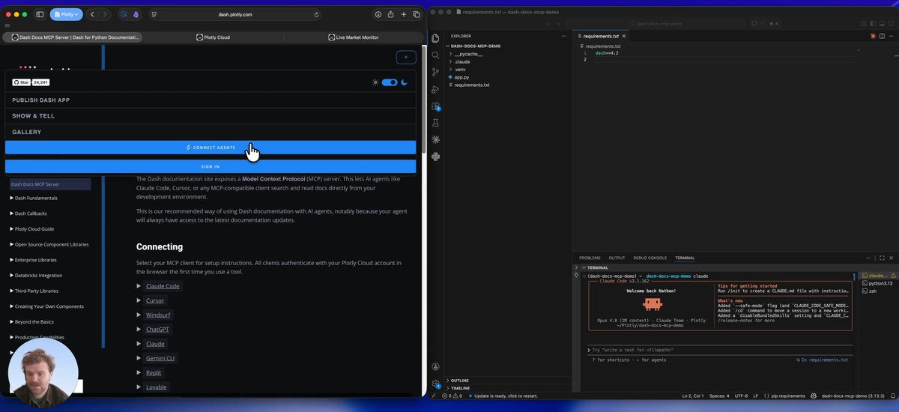Open Source Control view in VS Code
The image size is (899, 412).
[435, 72]
